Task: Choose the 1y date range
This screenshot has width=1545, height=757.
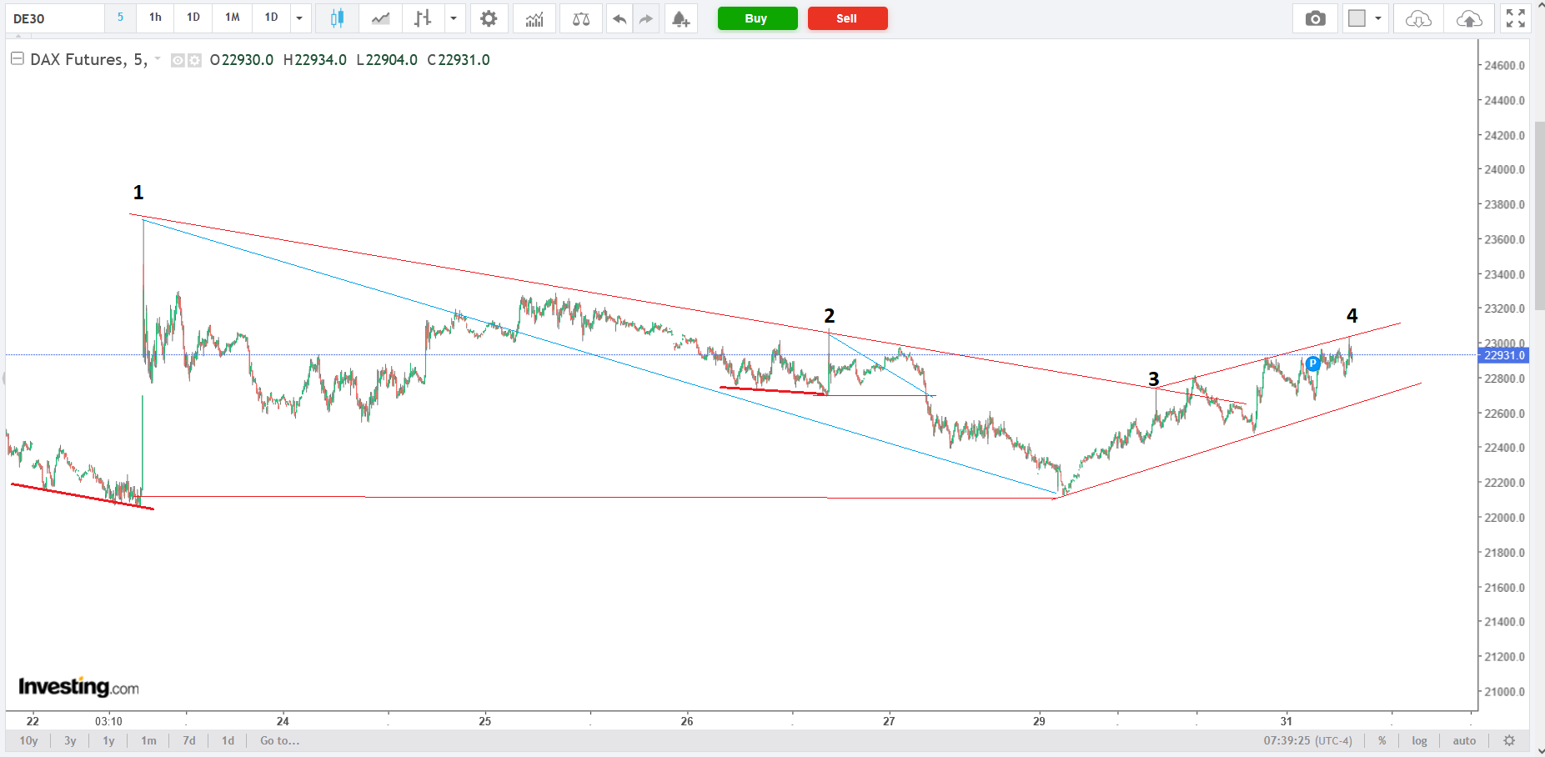Action: tap(108, 740)
